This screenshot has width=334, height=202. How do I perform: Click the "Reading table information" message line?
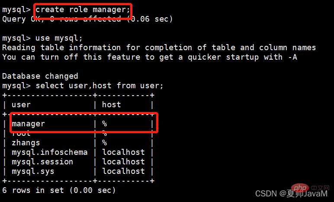click(x=159, y=48)
